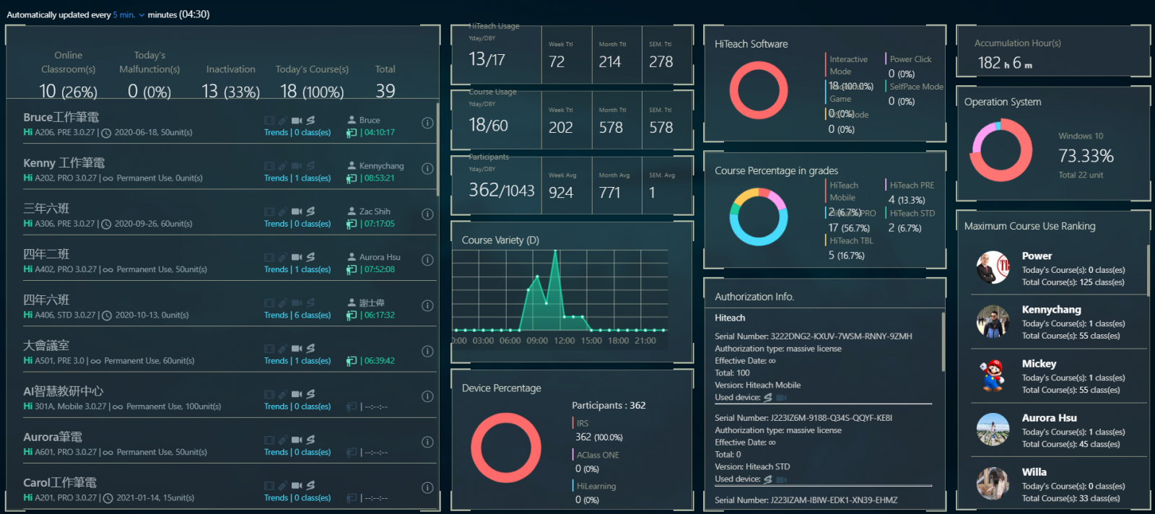Open Trends for 四年六班

tap(276, 315)
